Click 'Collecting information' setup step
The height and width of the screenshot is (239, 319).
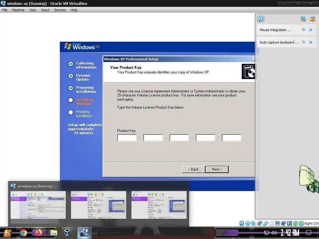[x=86, y=65]
